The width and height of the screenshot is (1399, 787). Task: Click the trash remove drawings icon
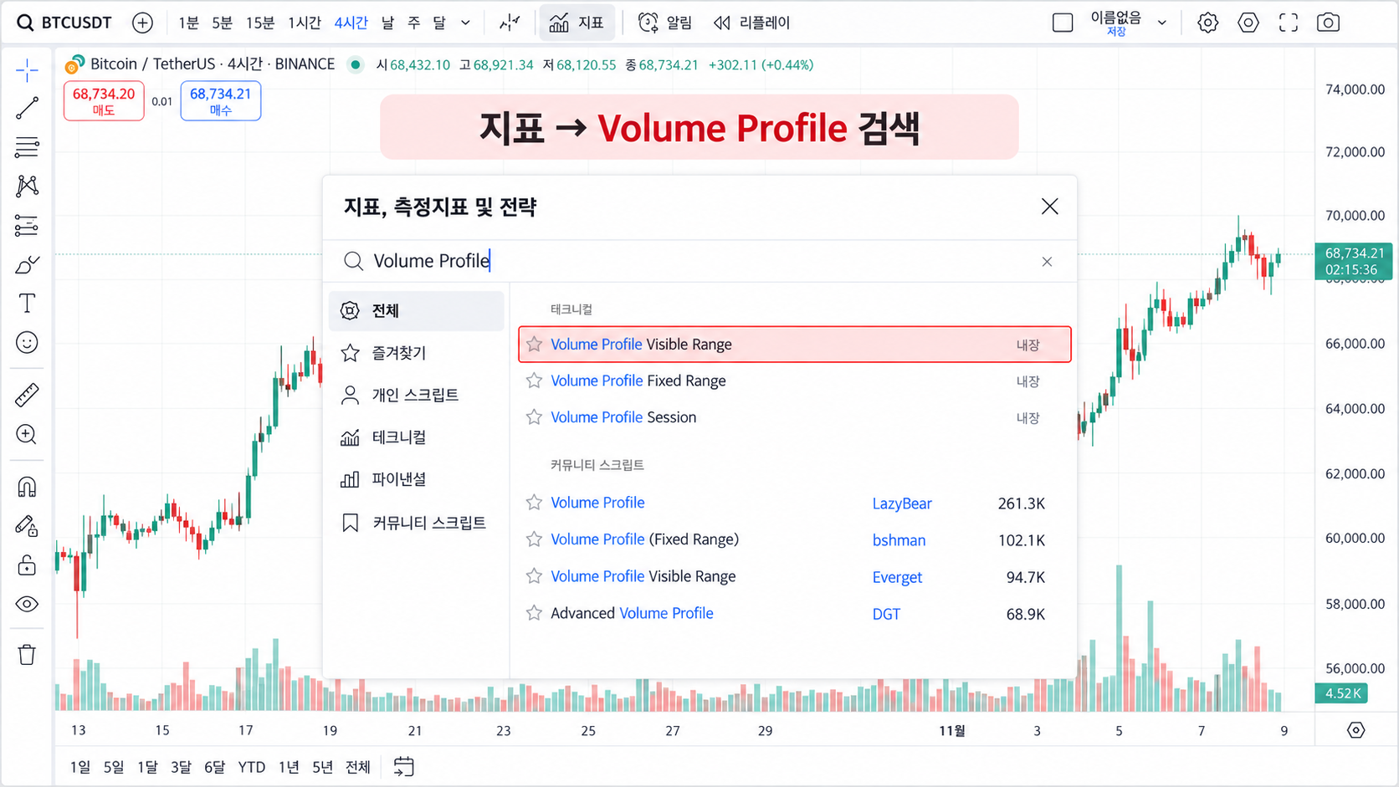coord(27,654)
